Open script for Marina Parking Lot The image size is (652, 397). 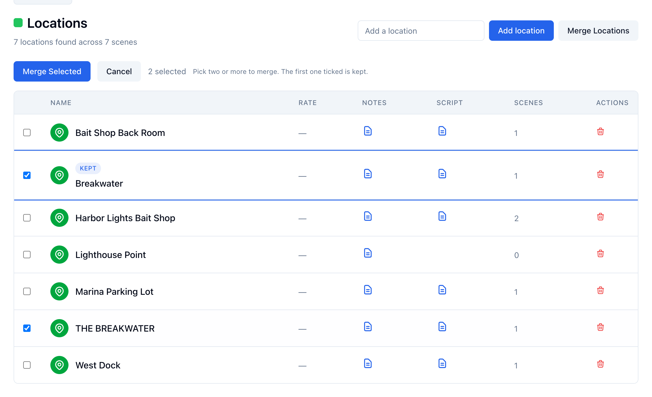coord(442,290)
